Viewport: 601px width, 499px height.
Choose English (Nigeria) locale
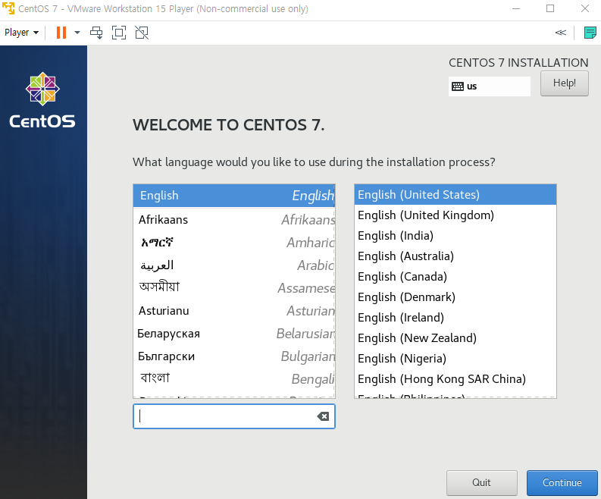455,358
